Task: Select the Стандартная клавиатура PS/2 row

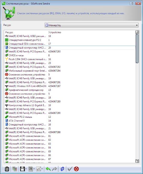Action: click(70, 40)
